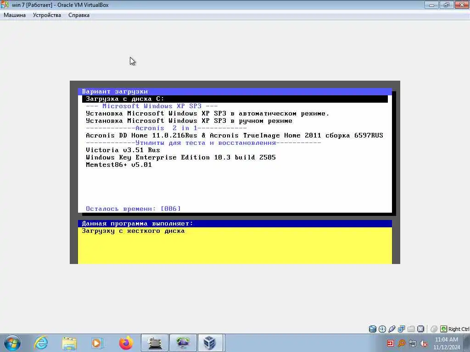Select the Memtest86+ v5.01 entry

tap(119, 165)
